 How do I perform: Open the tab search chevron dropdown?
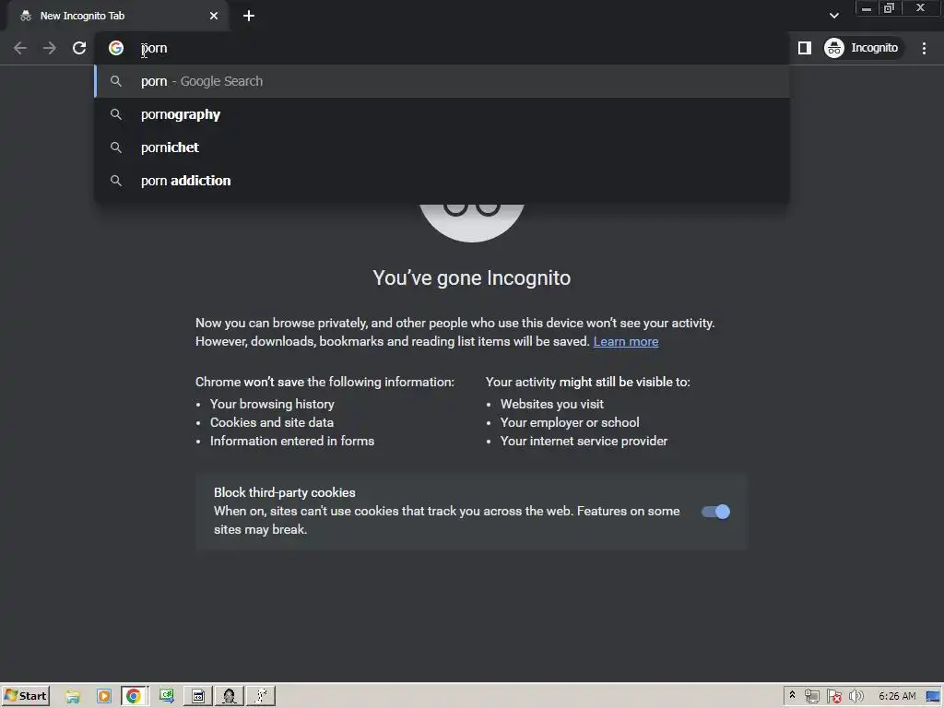[833, 16]
